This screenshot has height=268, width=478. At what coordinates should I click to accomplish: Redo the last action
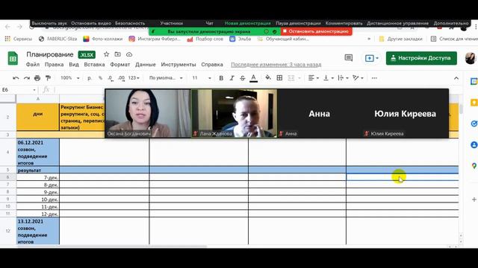(x=27, y=78)
